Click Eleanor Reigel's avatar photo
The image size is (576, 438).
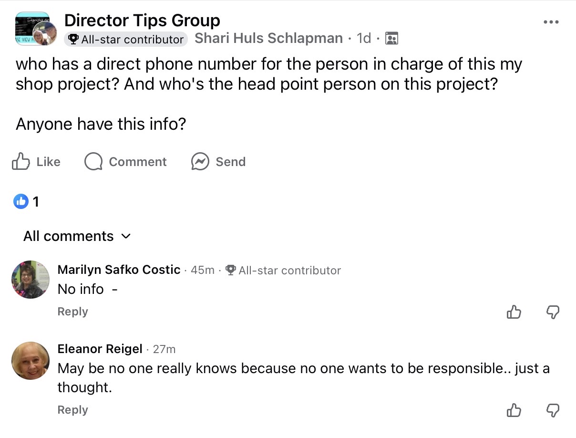click(31, 360)
